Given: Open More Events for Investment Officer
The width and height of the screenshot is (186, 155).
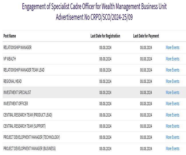Looking at the screenshot, I should click(x=172, y=104).
